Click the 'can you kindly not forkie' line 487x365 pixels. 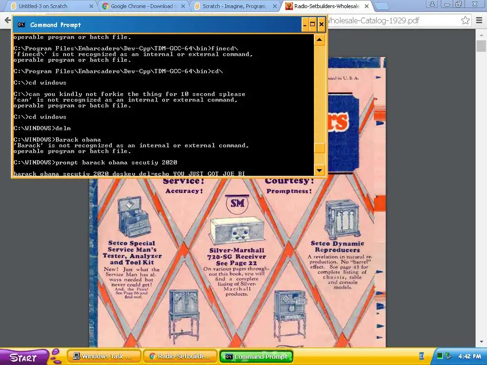(x=129, y=94)
